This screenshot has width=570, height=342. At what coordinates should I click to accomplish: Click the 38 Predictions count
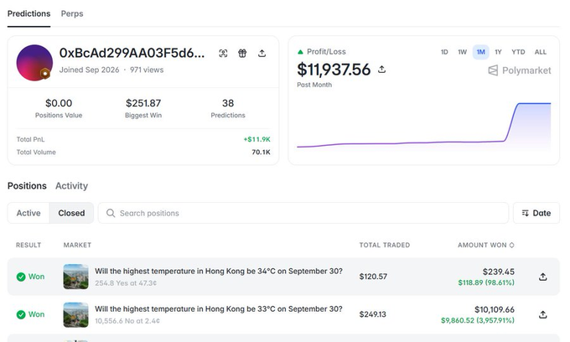click(x=228, y=103)
